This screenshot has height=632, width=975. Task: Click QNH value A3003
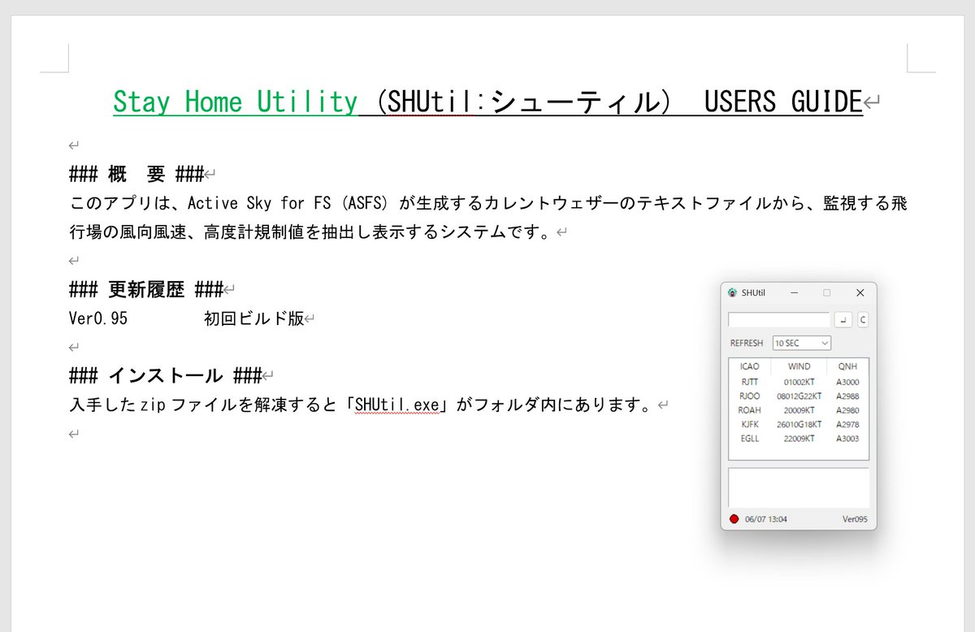847,439
